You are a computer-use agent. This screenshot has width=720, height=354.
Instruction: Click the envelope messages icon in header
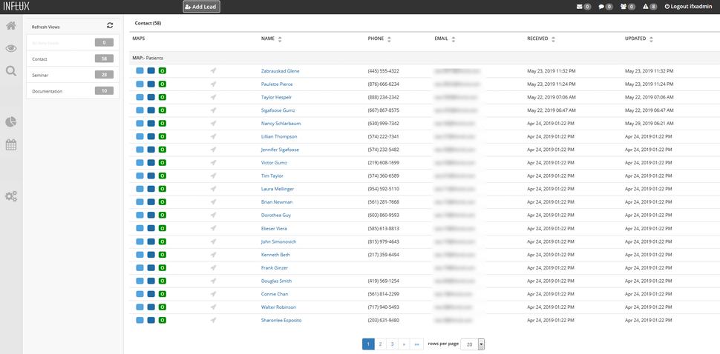(x=580, y=7)
